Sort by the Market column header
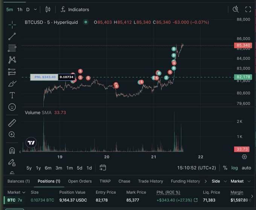 [16, 192]
